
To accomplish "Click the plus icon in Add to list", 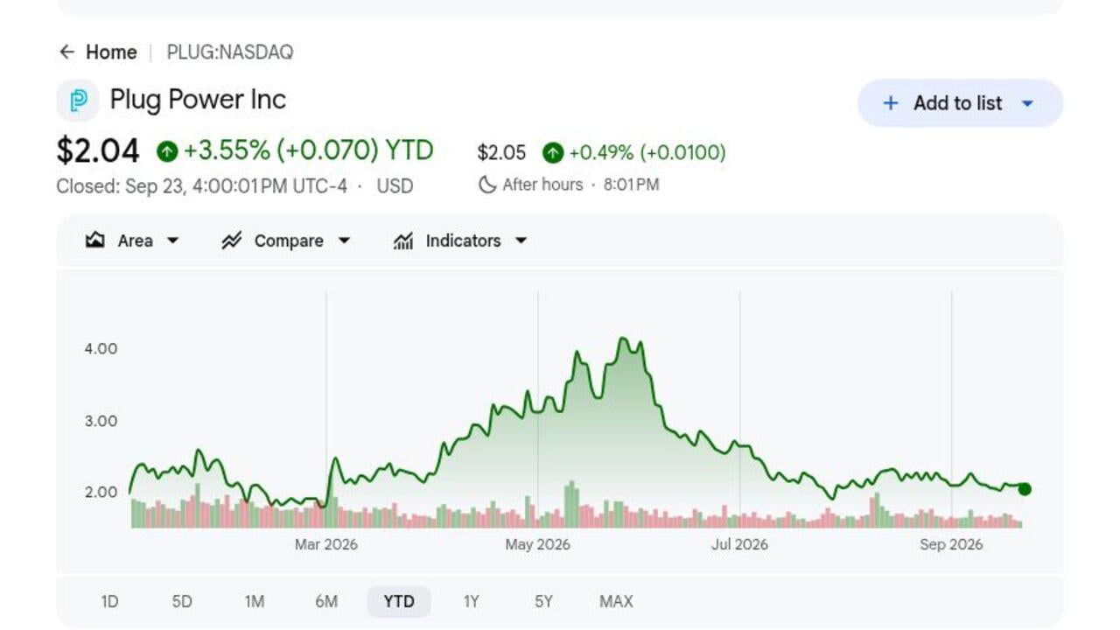I will 890,103.
